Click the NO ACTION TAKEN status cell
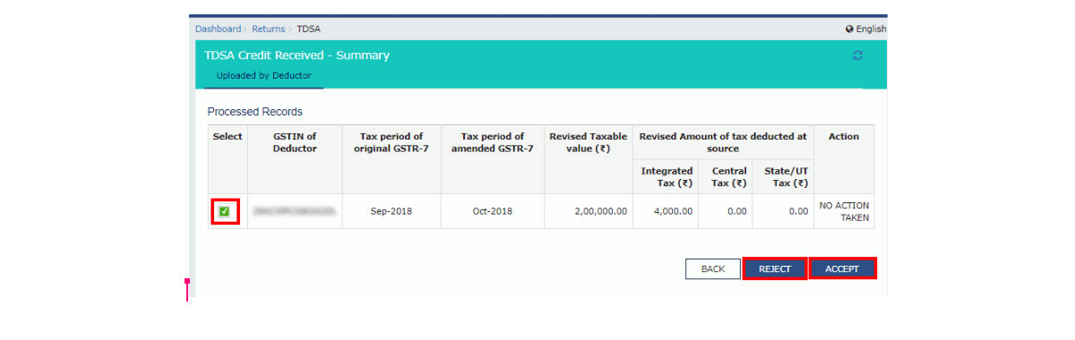The width and height of the screenshot is (1075, 340). coord(844,211)
